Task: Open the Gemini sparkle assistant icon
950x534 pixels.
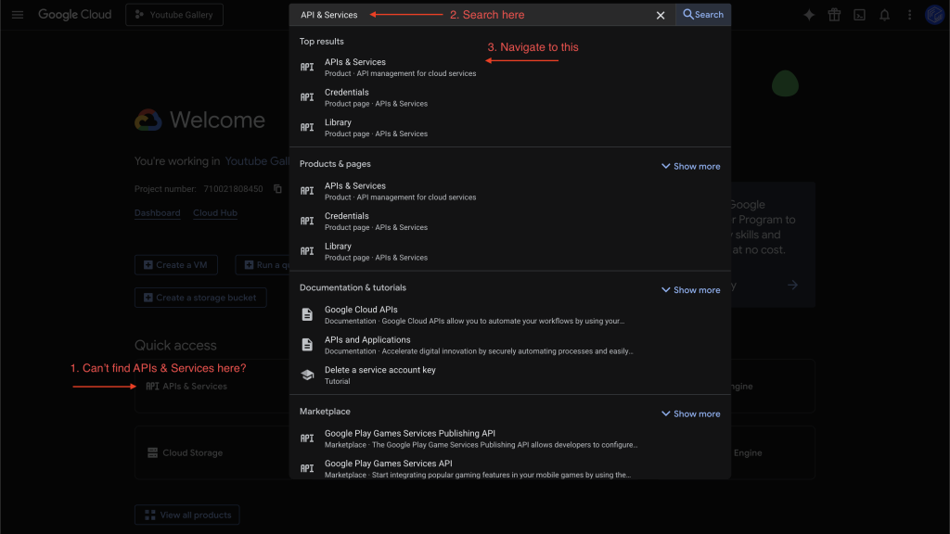Action: point(809,15)
